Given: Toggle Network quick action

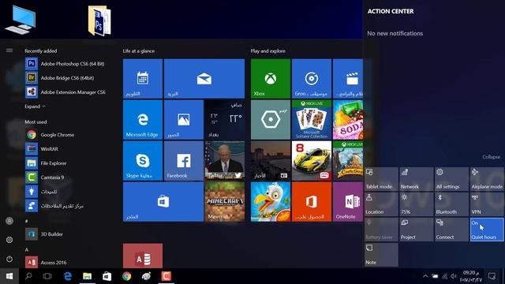Looking at the screenshot, I should point(417,179).
